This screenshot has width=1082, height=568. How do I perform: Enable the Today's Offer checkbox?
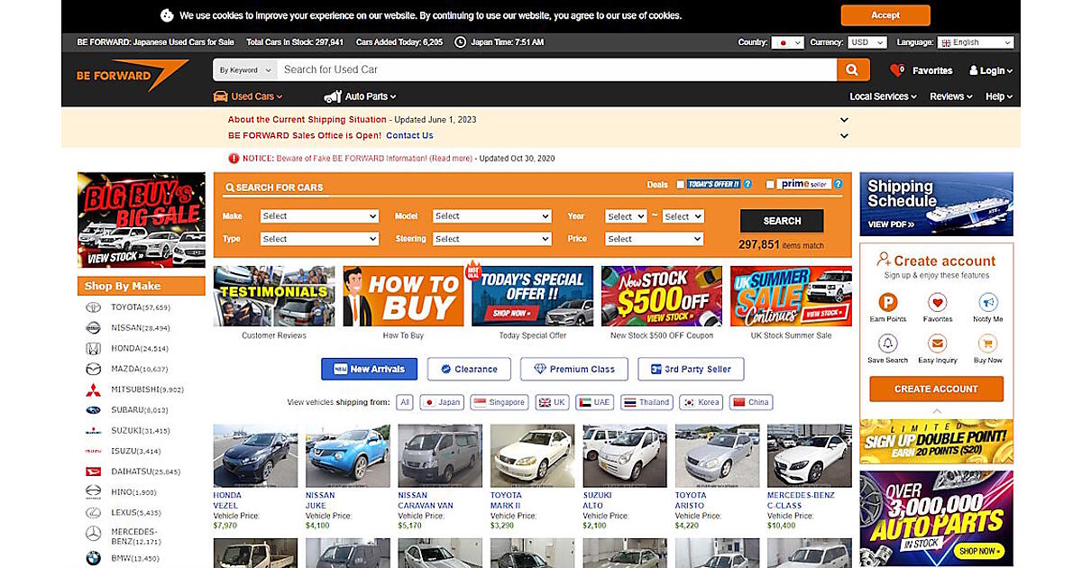tap(680, 184)
